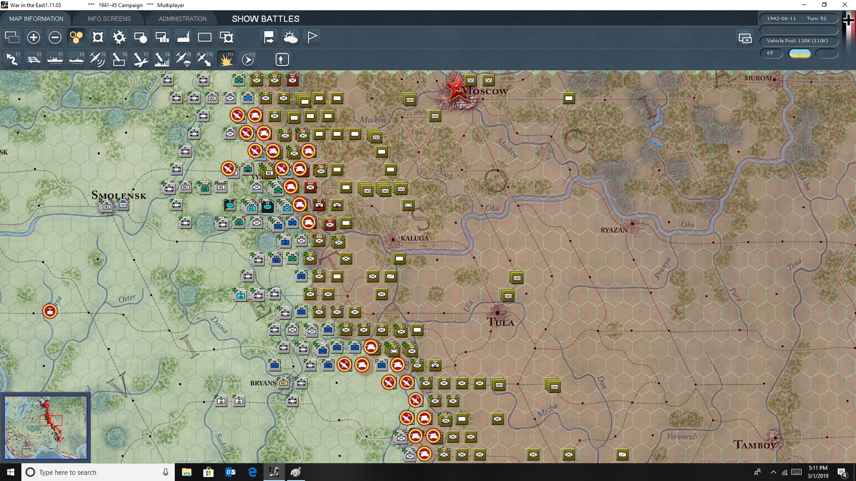Select Air Recon mode (F5)

98,59
